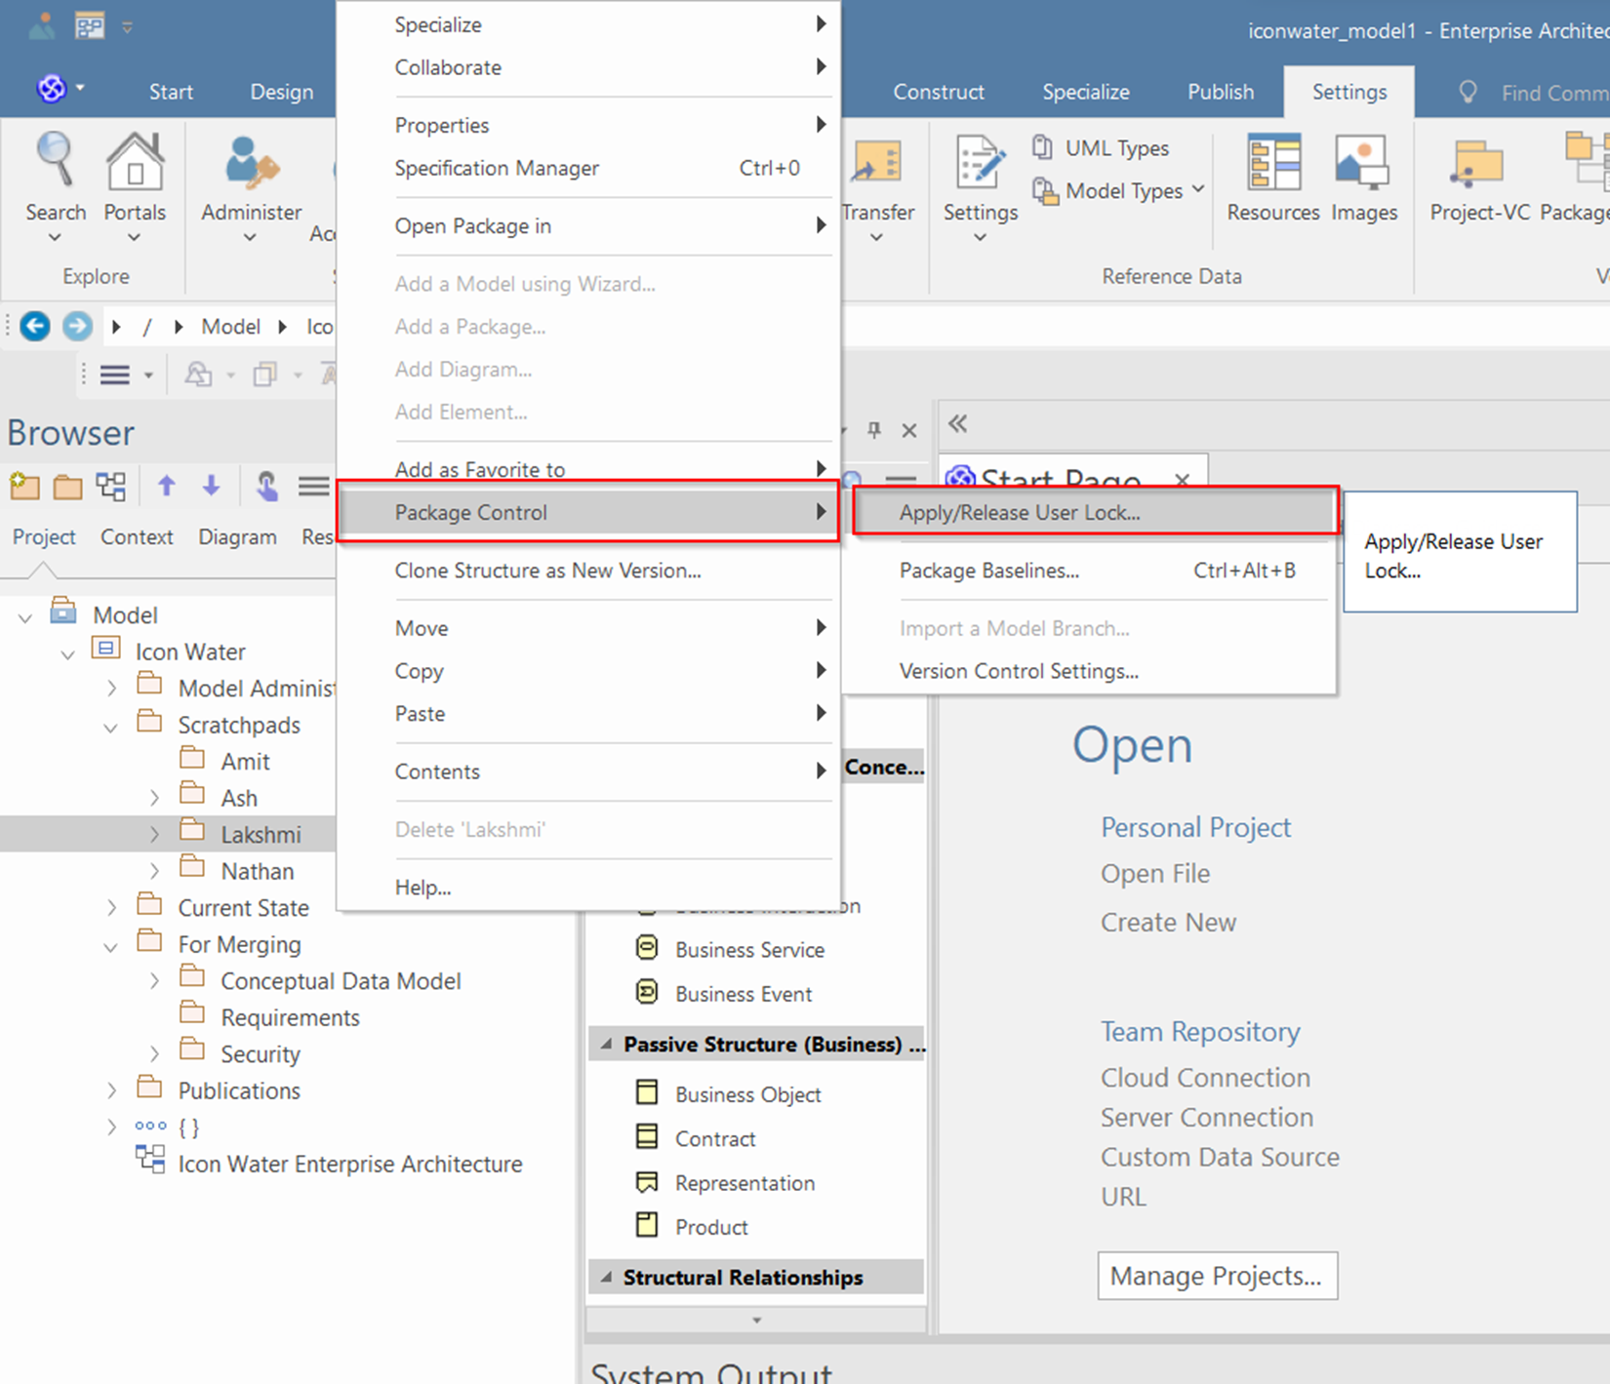Click the new package folder icon in Browser
This screenshot has height=1384, width=1610.
coord(67,486)
